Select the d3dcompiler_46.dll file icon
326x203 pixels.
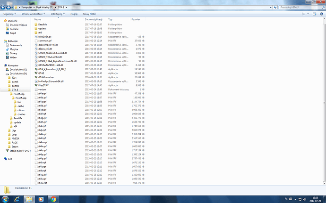click(36, 45)
